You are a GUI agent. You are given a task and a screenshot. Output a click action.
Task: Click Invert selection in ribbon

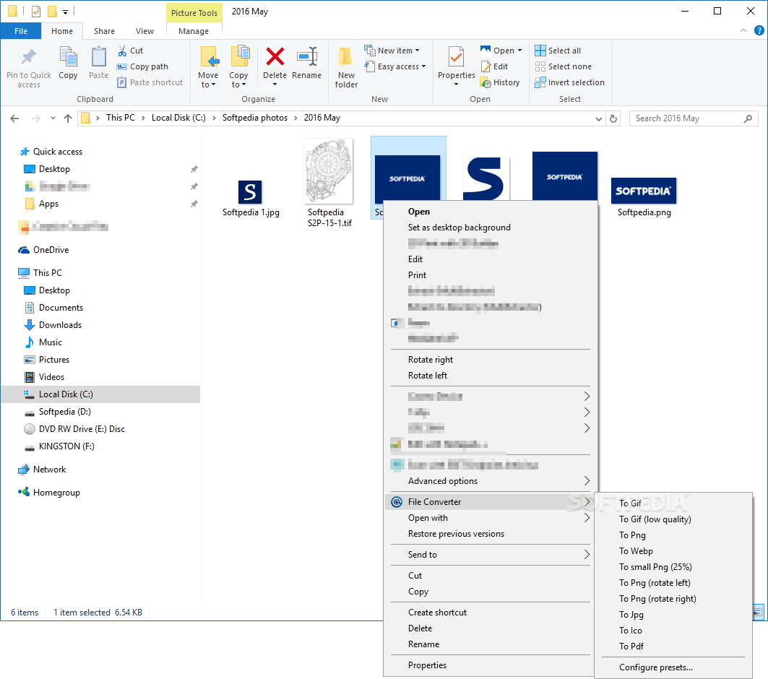(569, 83)
